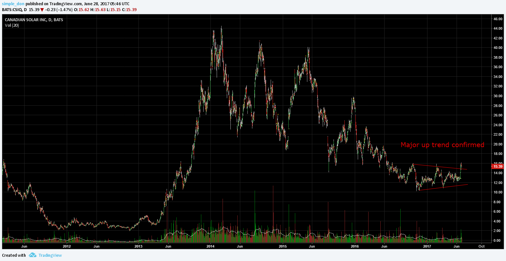Click the 10.00 price axis label
The height and width of the screenshot is (261, 506).
tap(498, 192)
